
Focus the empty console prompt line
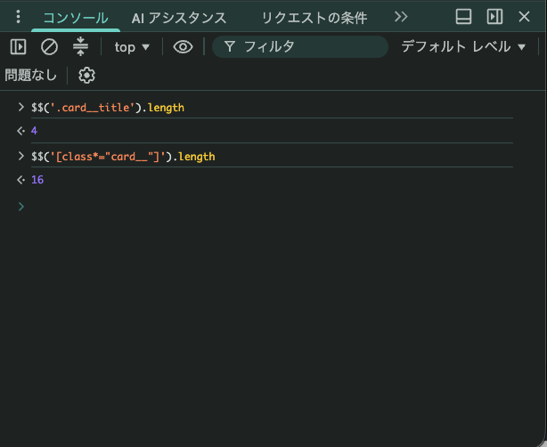pos(272,207)
